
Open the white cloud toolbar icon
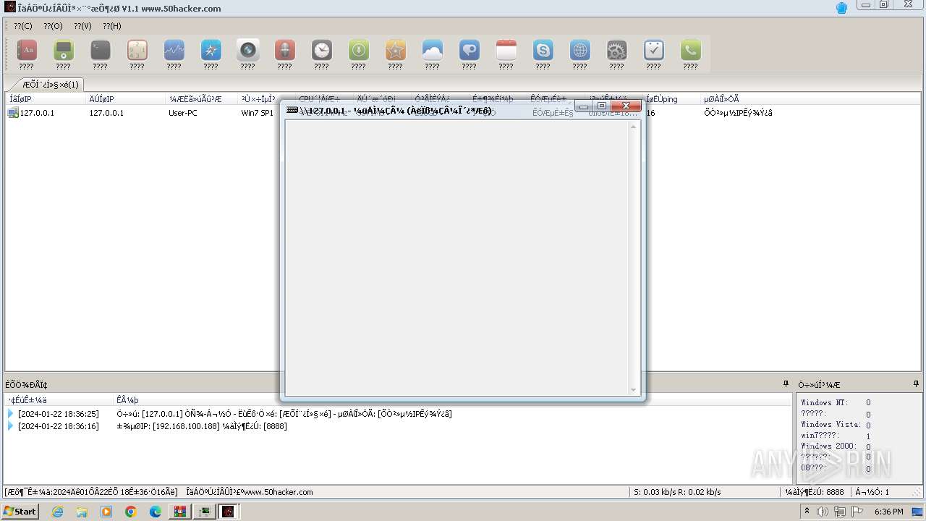click(x=433, y=50)
